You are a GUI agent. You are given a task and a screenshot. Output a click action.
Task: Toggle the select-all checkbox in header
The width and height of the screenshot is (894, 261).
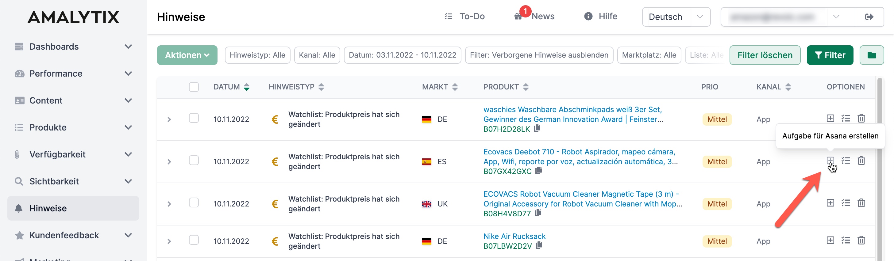click(194, 87)
